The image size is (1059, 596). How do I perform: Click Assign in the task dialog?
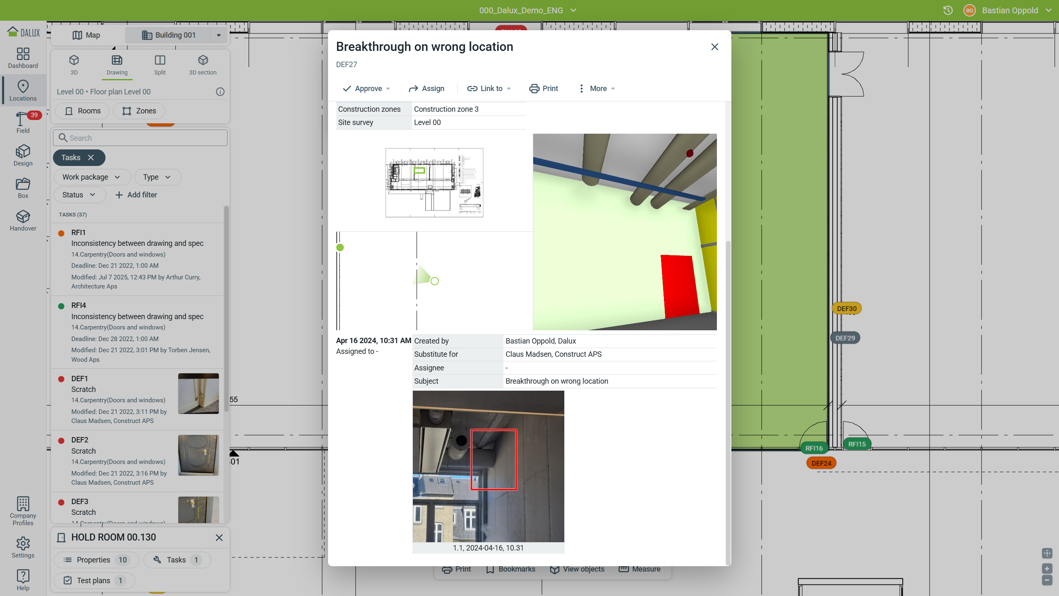(426, 89)
